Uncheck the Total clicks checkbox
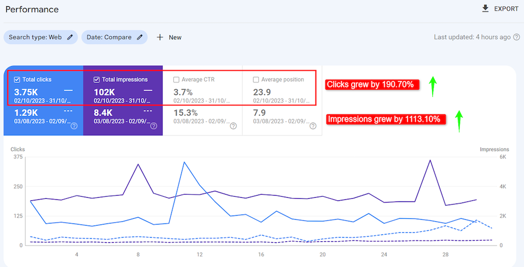Screen dimensions: 524x267 click(x=17, y=80)
